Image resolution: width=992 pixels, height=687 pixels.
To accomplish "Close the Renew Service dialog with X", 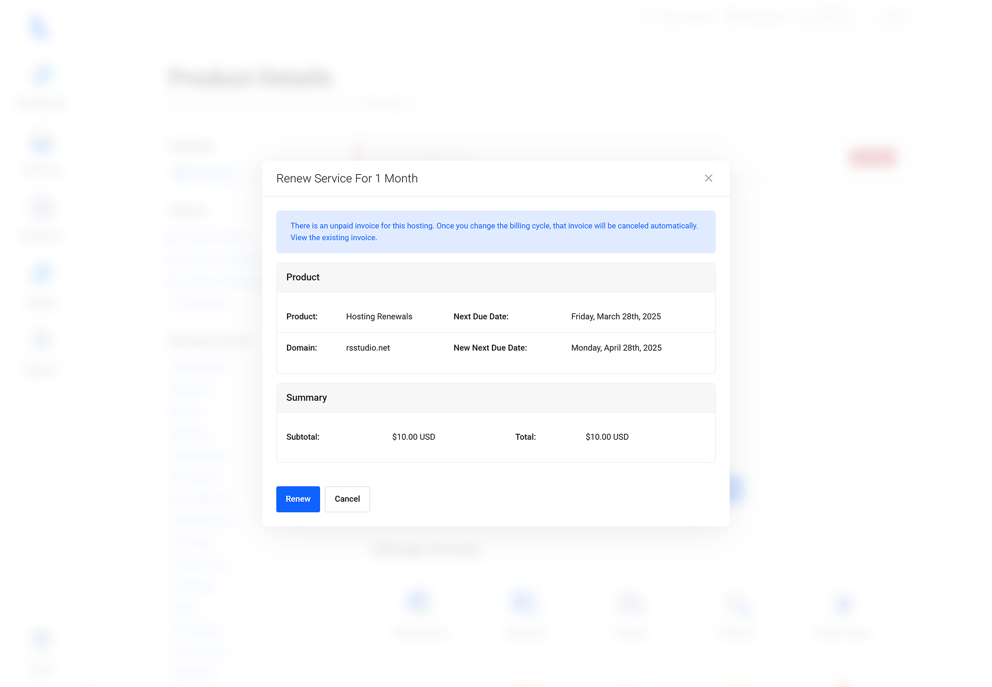I will click(x=709, y=178).
